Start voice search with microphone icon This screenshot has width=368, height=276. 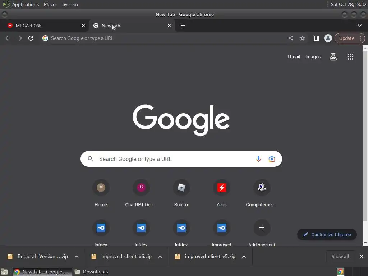tap(258, 159)
